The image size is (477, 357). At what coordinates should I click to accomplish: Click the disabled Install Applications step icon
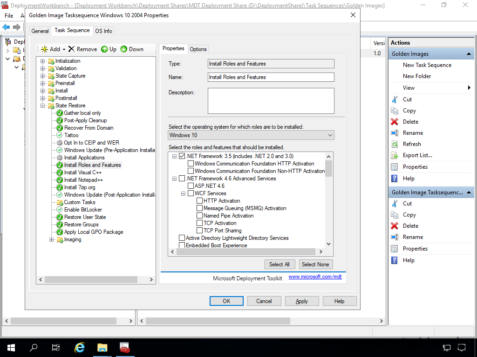(60, 158)
